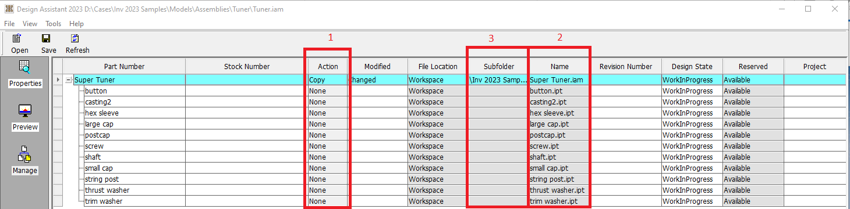Click the Workspace location cell for shaft
The image size is (850, 209).
[x=438, y=157]
